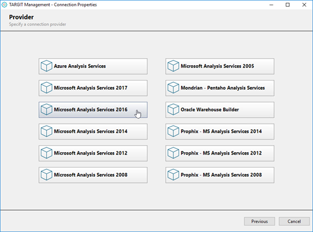Click the cube icon beside Microsoft Analysis Services 2014

click(x=47, y=131)
